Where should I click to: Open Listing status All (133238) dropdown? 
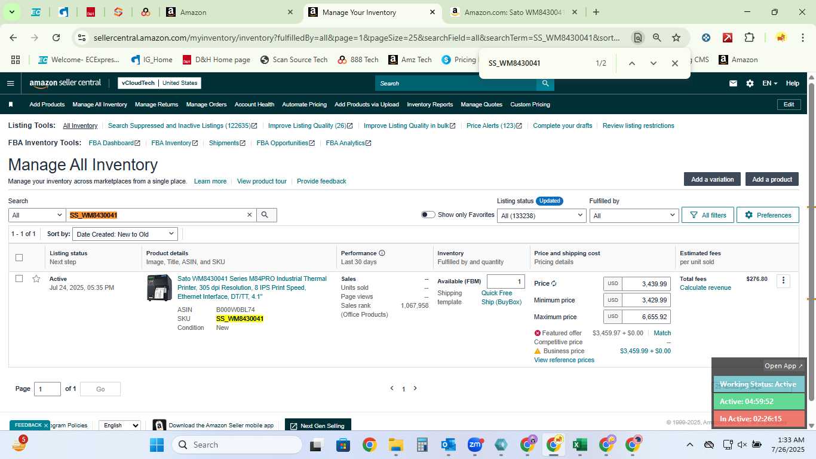541,215
